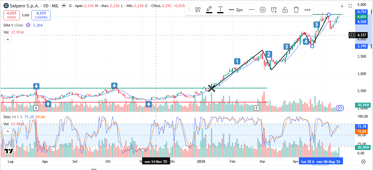373x170 pixels.
Task: Click the purple refresh icon beside SMA 9 close
Action: tap(28, 25)
